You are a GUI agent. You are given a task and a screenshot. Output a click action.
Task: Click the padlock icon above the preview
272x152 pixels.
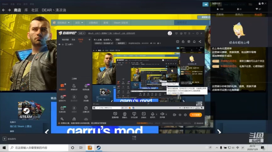tap(183, 42)
